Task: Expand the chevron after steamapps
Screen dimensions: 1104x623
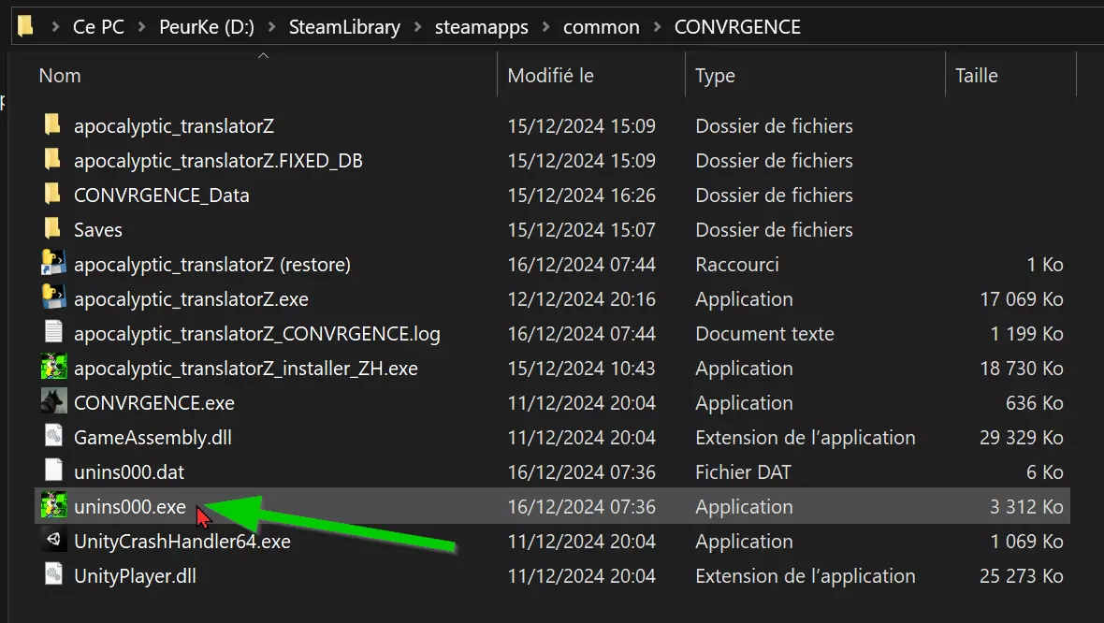Action: point(545,27)
